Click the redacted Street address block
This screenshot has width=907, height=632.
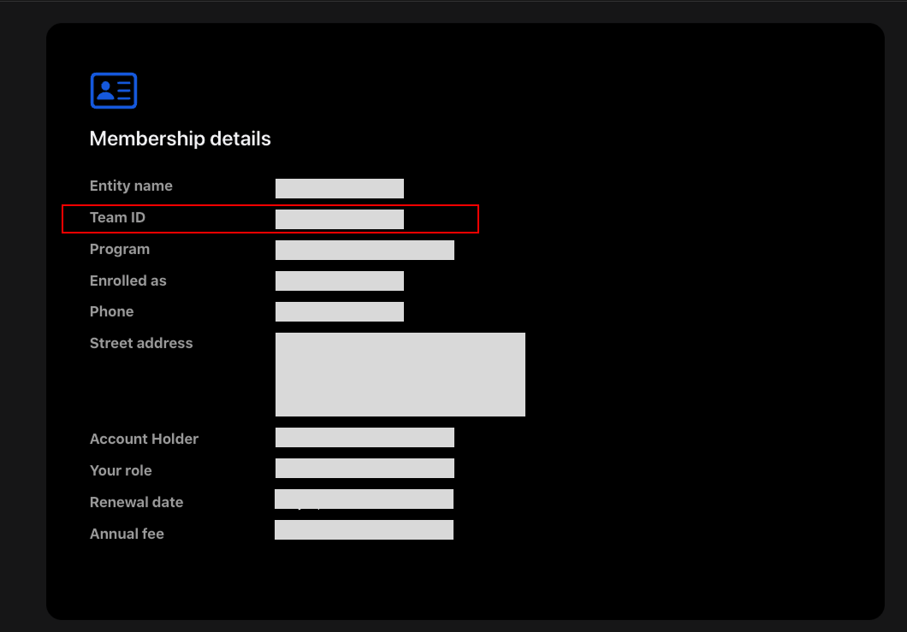400,375
